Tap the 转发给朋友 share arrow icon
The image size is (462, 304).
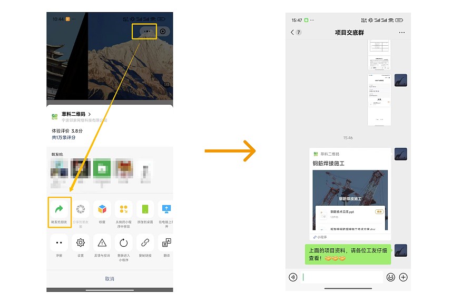tap(59, 209)
